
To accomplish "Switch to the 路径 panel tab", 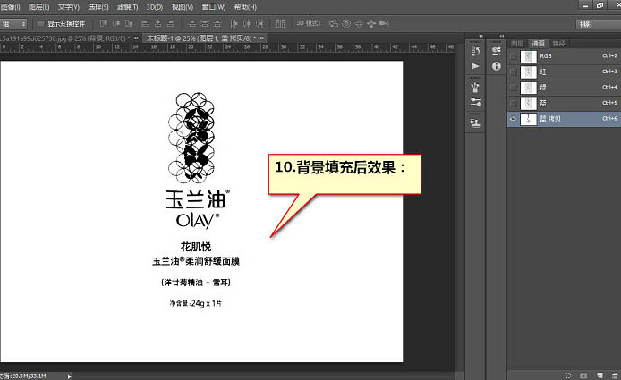I will point(558,44).
